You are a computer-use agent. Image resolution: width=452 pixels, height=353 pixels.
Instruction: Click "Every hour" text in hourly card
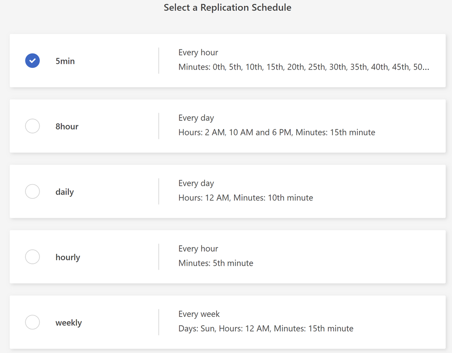pyautogui.click(x=198, y=248)
